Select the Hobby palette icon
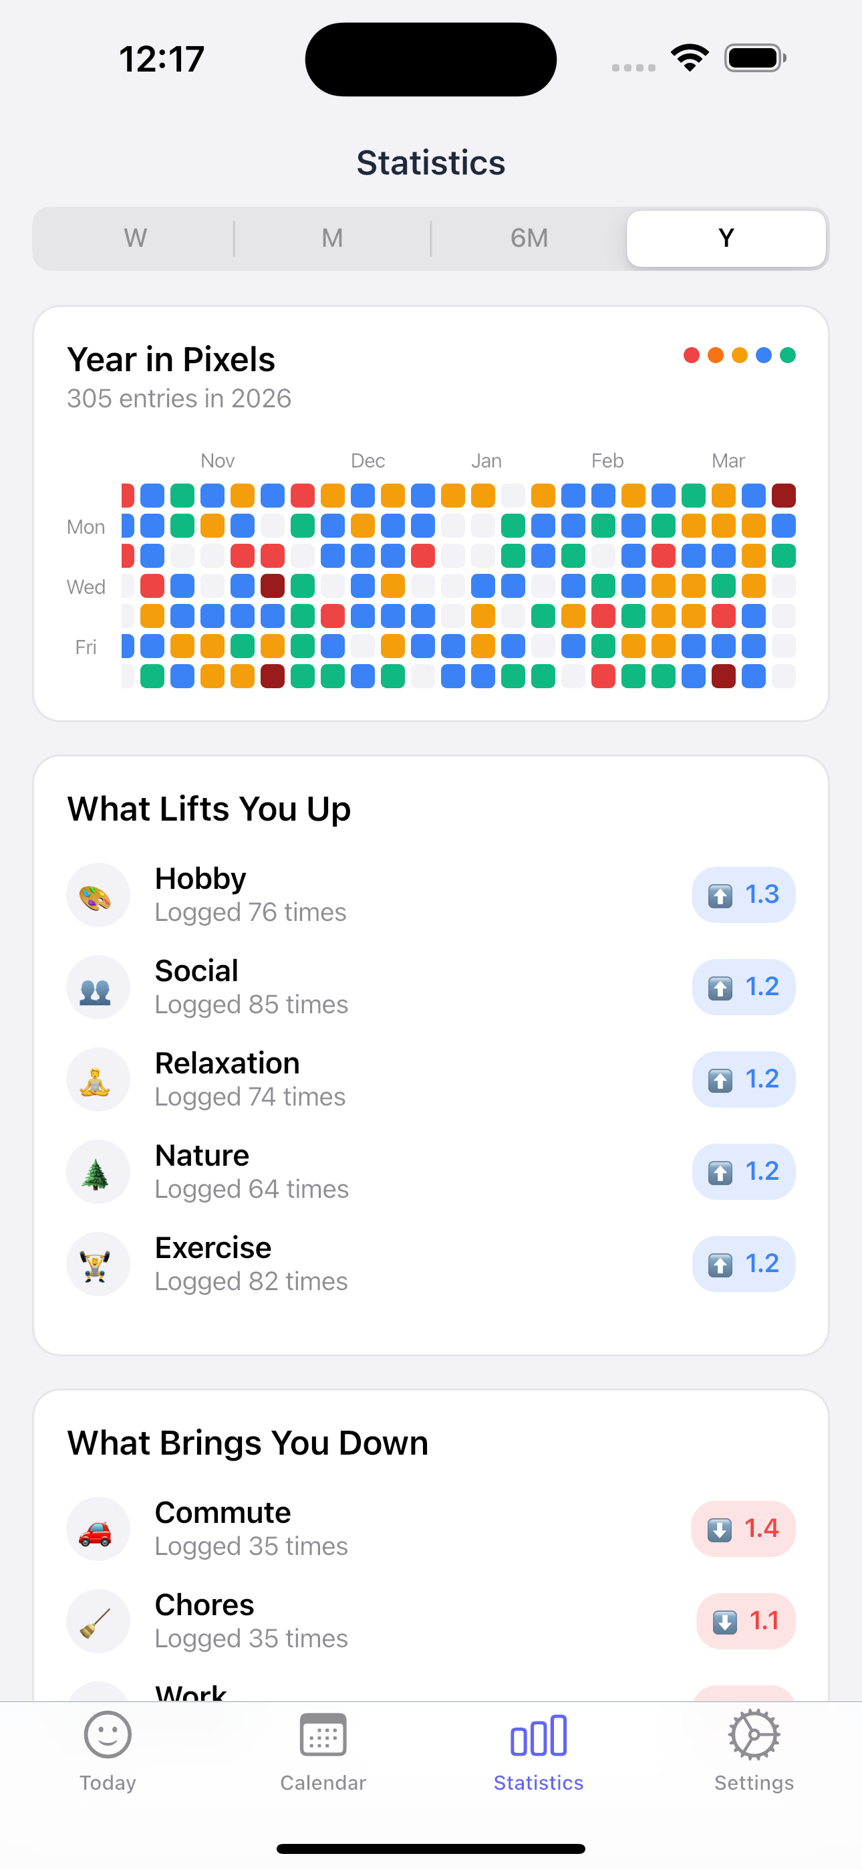Viewport: 862px width, 1870px height. (98, 895)
